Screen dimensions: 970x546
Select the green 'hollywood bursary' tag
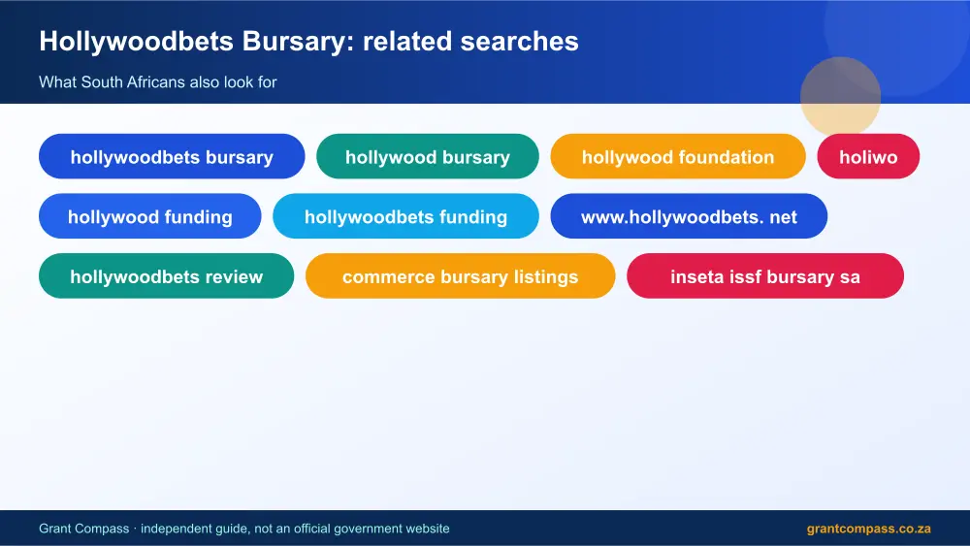[x=428, y=156]
